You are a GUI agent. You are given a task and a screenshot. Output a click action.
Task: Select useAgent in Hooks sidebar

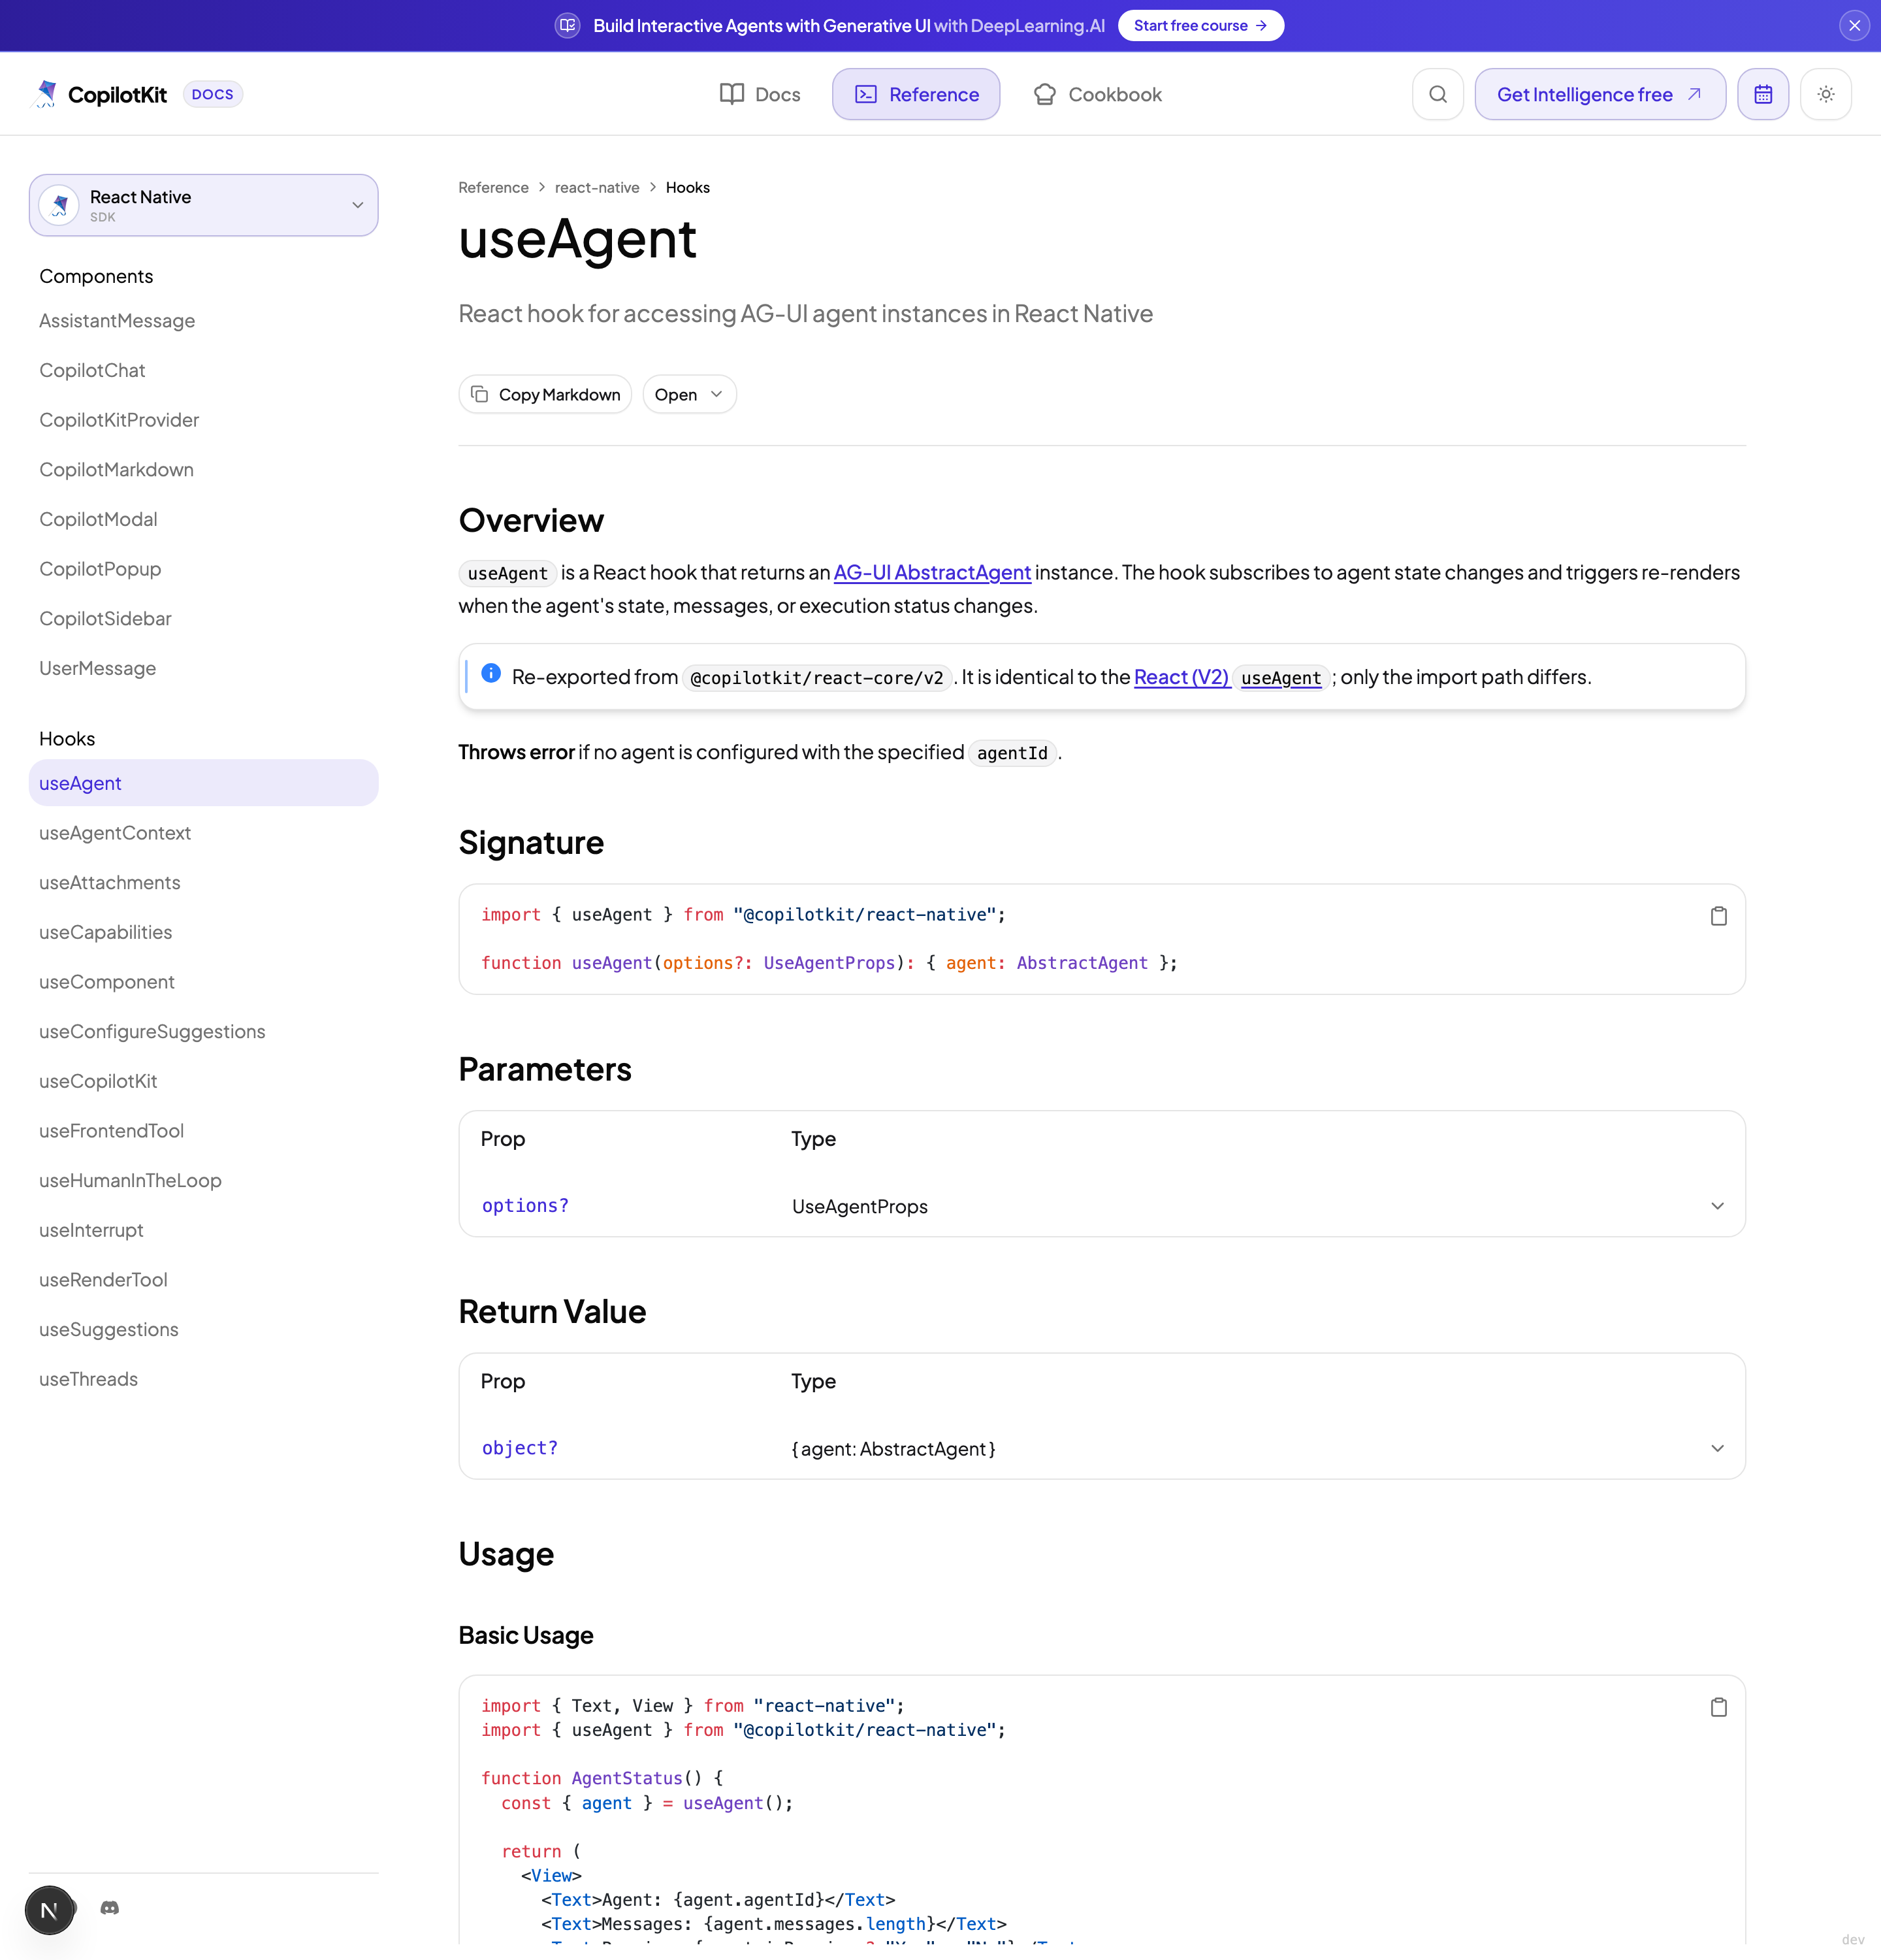pyautogui.click(x=204, y=783)
